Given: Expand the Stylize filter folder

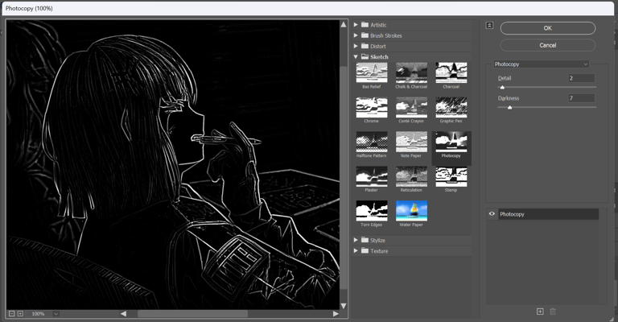Looking at the screenshot, I should click(x=356, y=240).
